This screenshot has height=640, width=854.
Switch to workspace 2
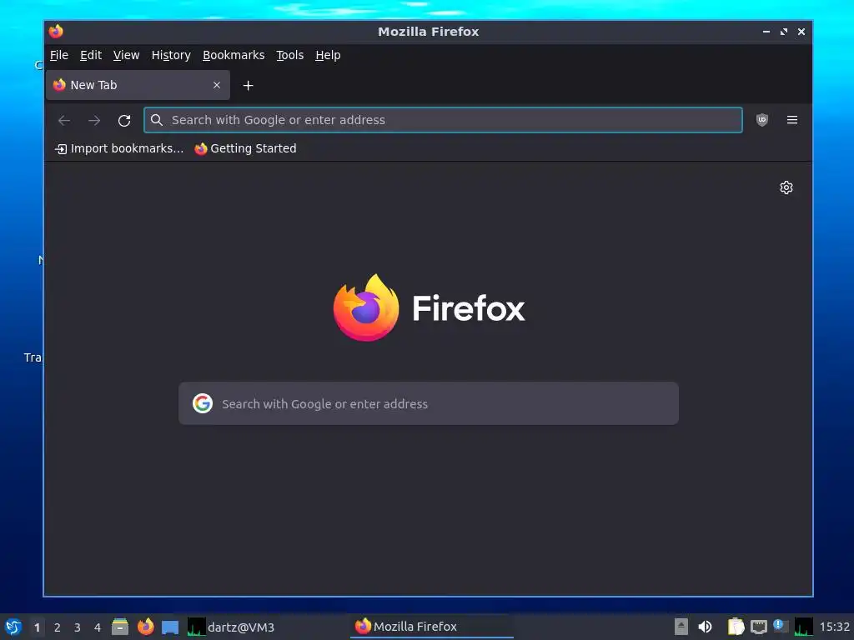coord(58,627)
